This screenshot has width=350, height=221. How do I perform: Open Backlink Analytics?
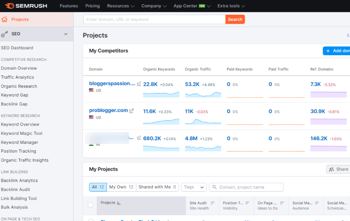(19, 180)
